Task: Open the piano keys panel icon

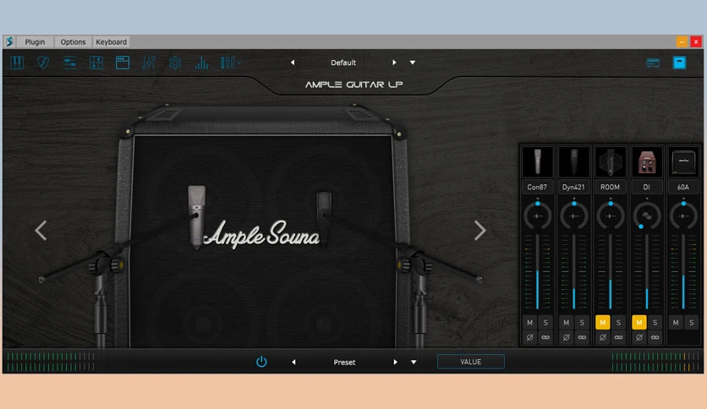Action: 17,63
